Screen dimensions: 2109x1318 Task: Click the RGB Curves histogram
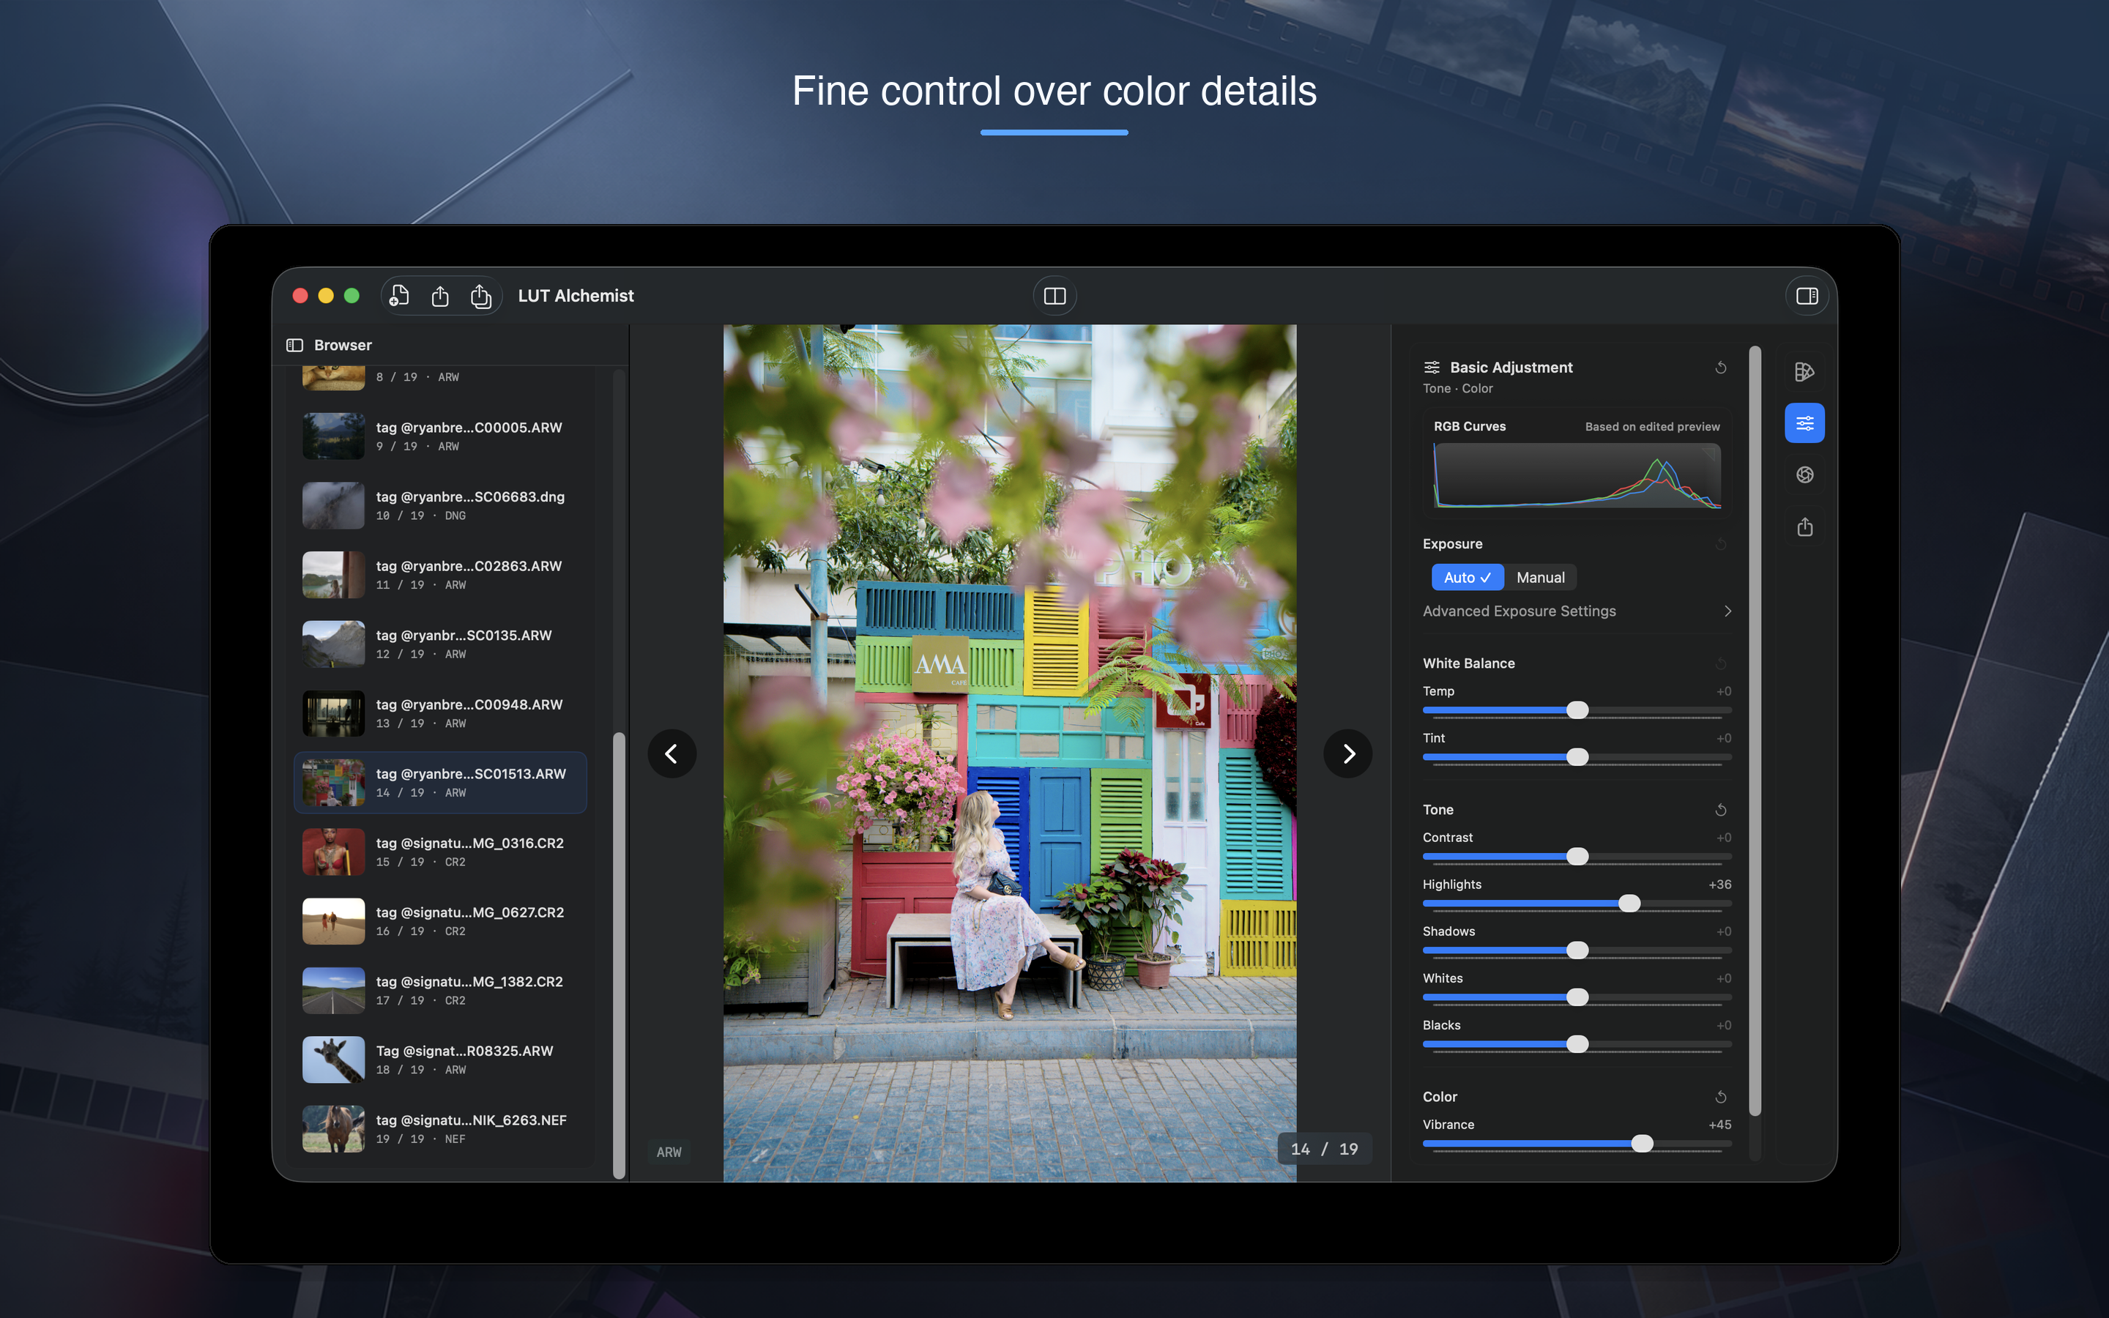[x=1577, y=476]
